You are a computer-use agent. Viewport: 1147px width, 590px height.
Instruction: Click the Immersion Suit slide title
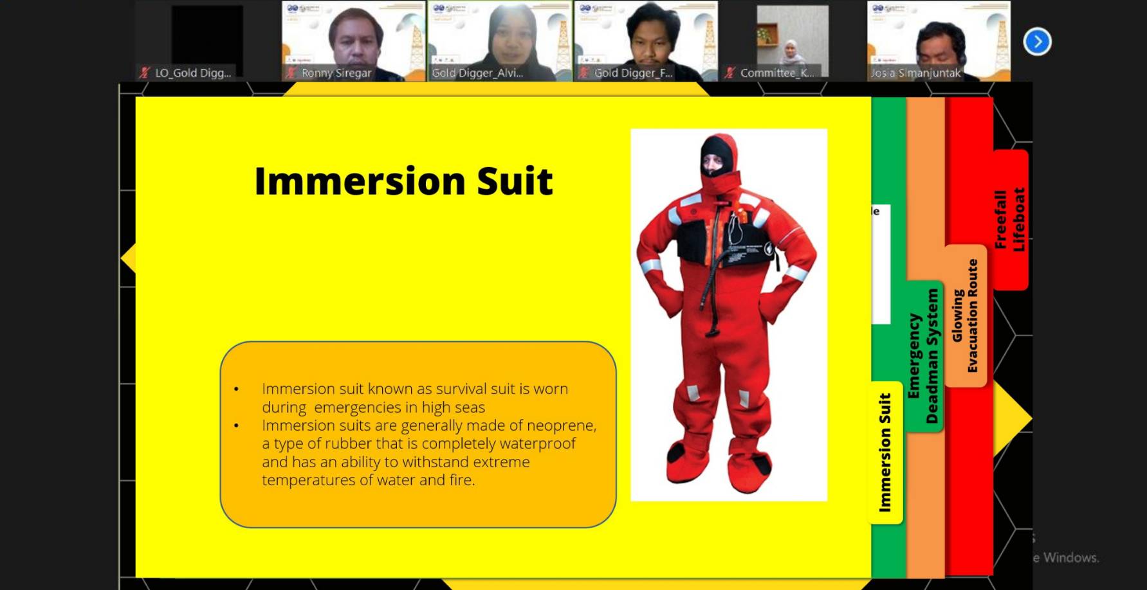[x=403, y=181]
